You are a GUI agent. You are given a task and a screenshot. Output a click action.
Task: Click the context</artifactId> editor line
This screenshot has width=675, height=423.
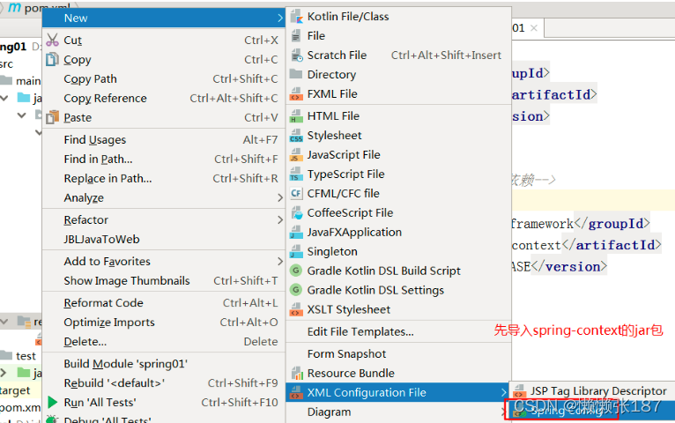coord(586,245)
